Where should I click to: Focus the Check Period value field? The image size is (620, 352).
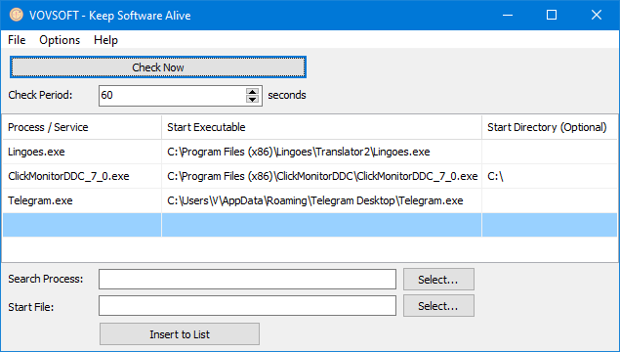[x=173, y=96]
